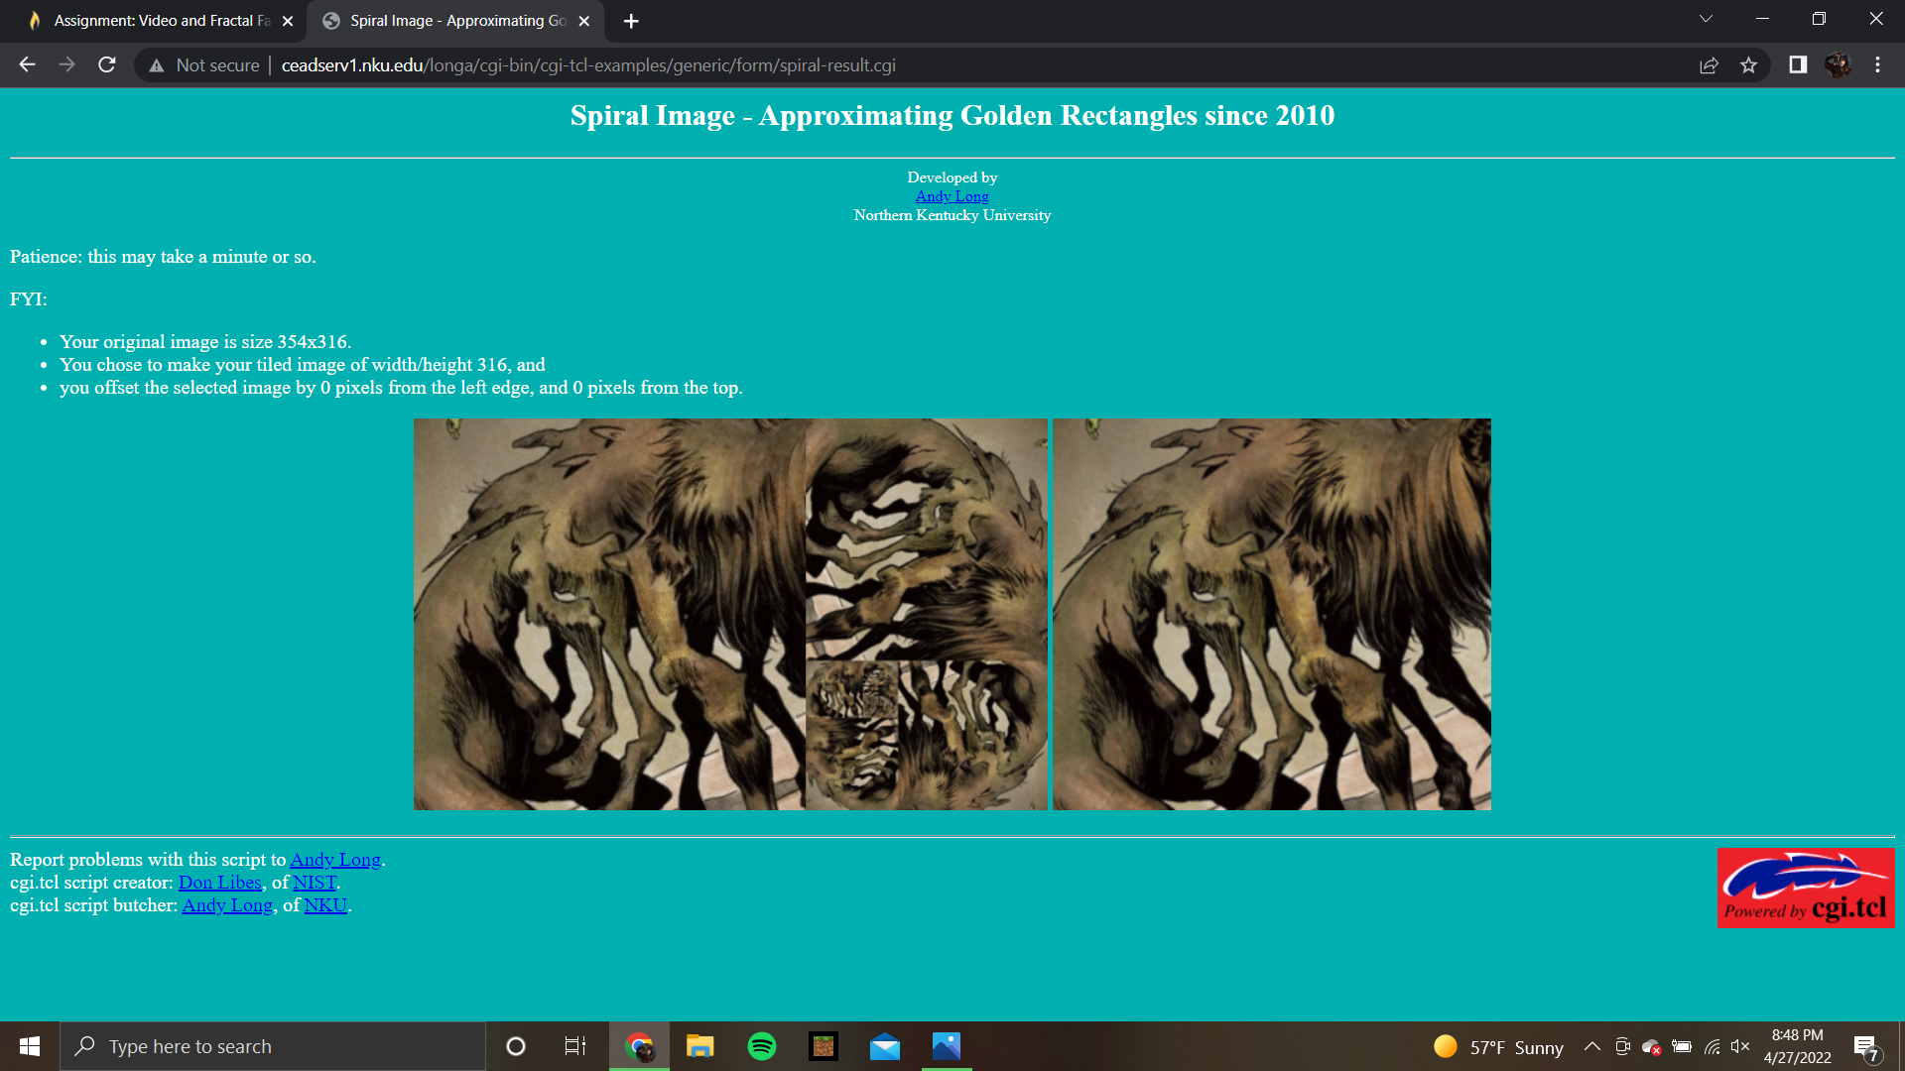The height and width of the screenshot is (1071, 1905).
Task: Click the muted volume speaker icon
Action: (1740, 1046)
